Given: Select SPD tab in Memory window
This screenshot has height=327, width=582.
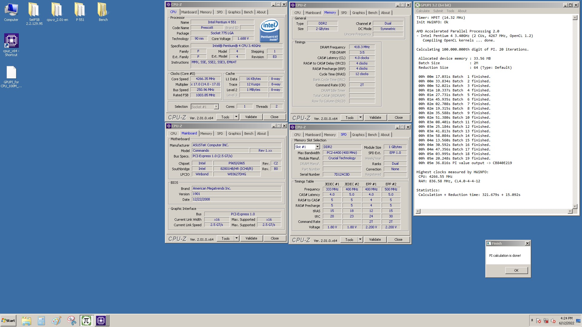Looking at the screenshot, I should click(344, 13).
